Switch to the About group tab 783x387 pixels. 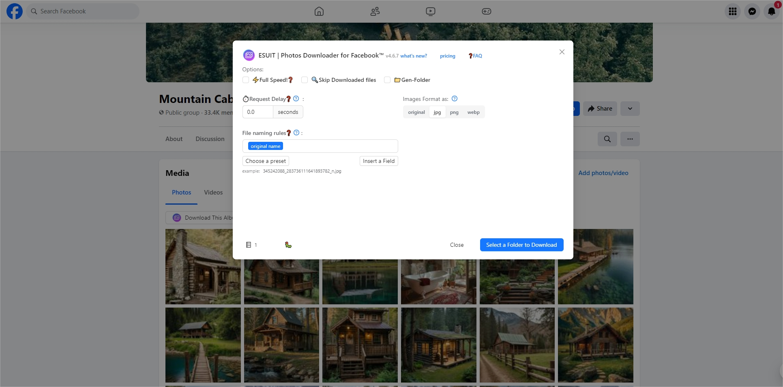(174, 139)
